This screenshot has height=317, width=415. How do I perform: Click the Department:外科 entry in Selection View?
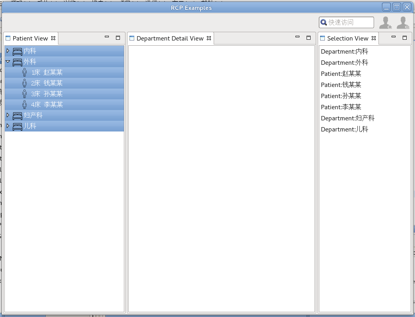tap(344, 62)
